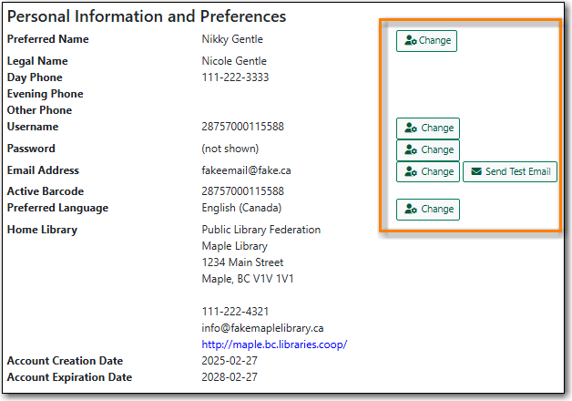Click the preferred name value Nikky Gentle
Viewport: 572px width, 401px height.
coord(234,39)
